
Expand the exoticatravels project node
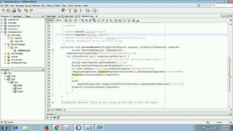[2, 26]
